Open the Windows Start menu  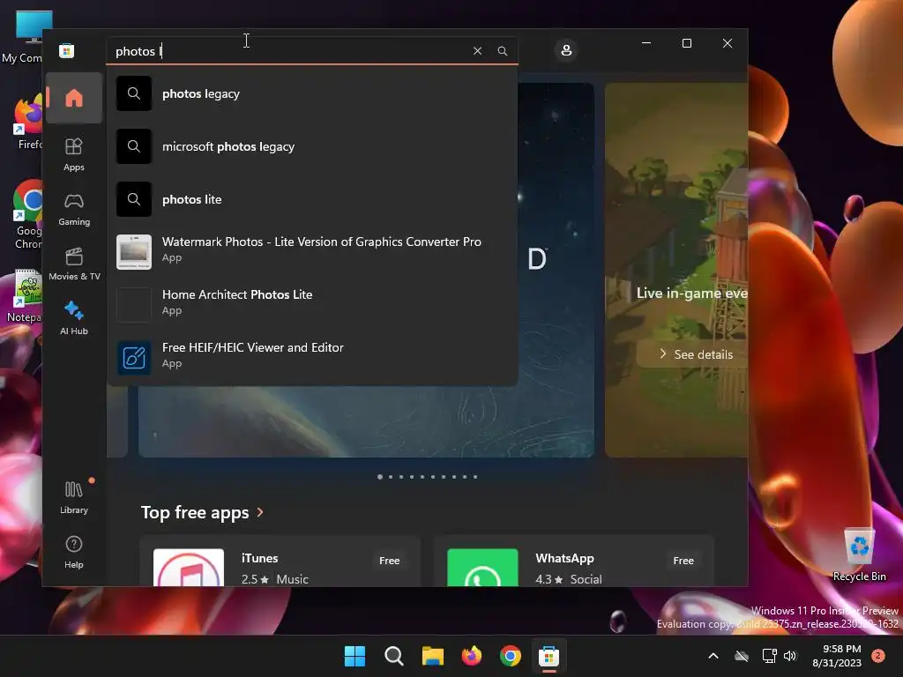354,656
